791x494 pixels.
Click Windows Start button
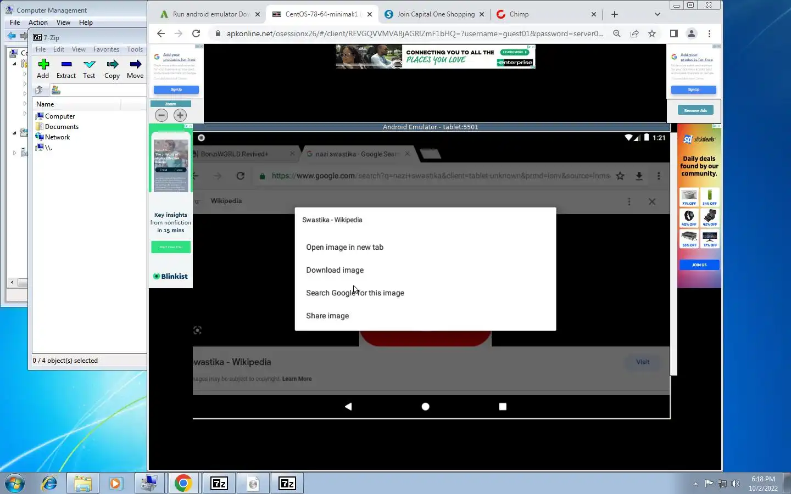[x=15, y=483]
